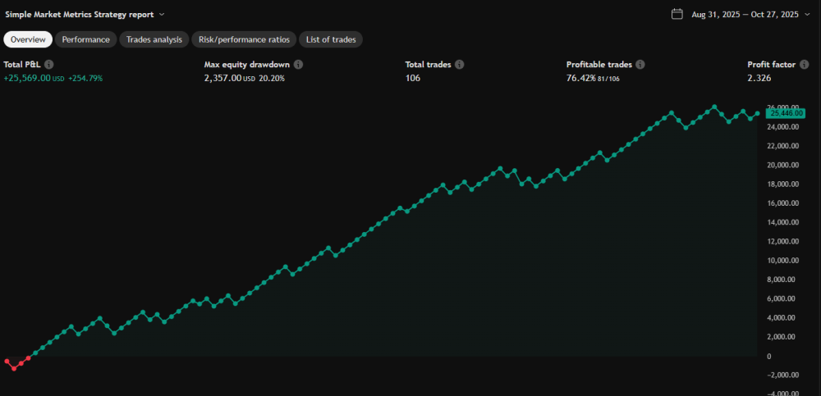Click the lowest red point on the equity curve

[14, 369]
